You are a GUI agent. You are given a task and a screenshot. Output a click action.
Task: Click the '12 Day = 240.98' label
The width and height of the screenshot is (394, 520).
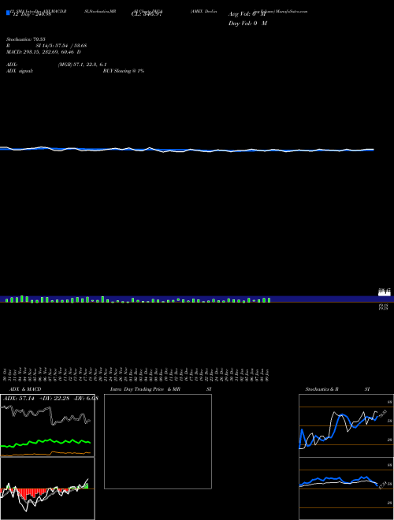[x=32, y=14]
